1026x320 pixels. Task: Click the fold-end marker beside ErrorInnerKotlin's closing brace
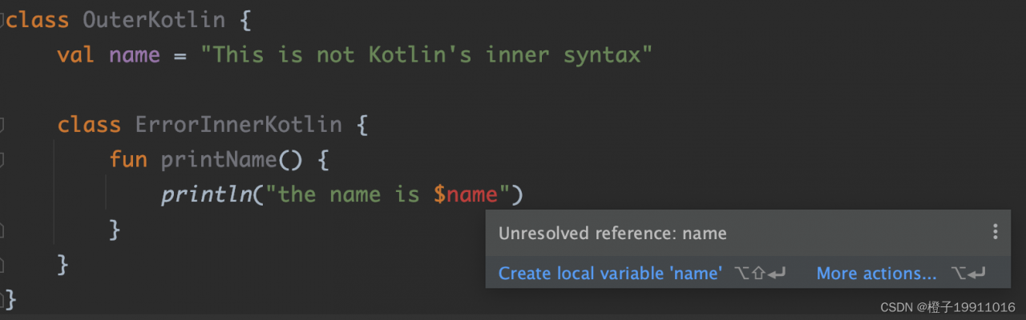pyautogui.click(x=2, y=265)
